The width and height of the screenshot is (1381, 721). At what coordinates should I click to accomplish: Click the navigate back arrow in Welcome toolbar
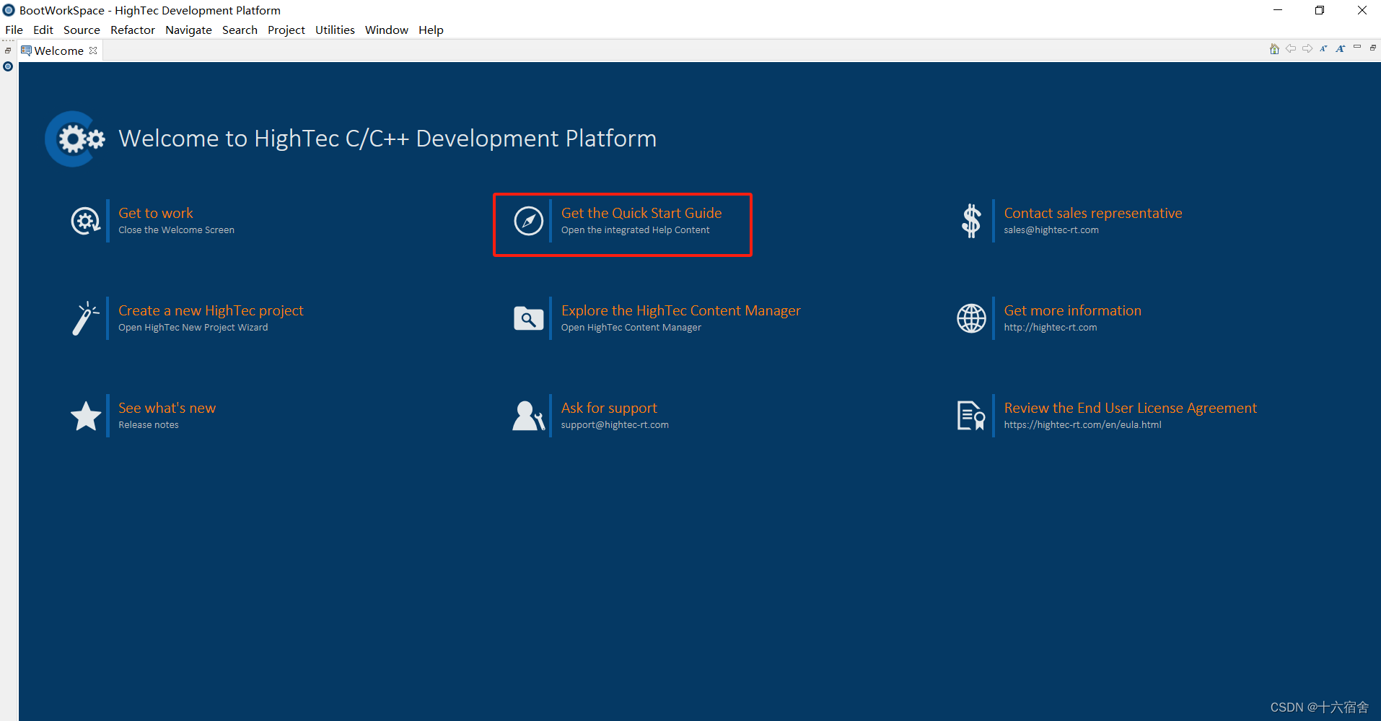point(1291,49)
